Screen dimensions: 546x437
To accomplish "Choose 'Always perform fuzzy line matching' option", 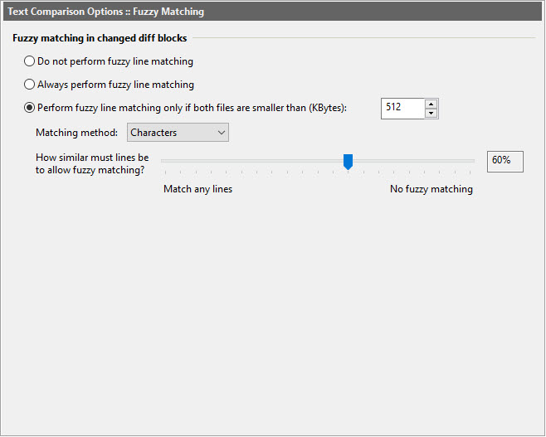I will click(30, 85).
